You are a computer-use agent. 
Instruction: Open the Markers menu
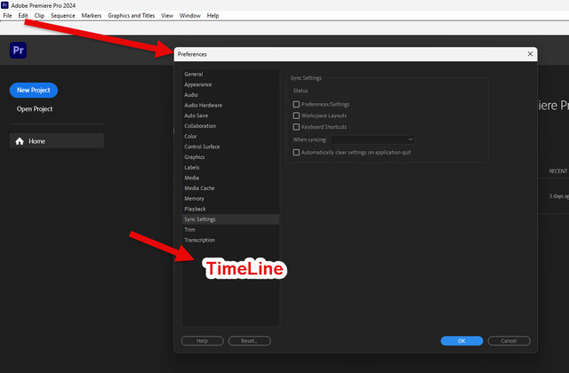click(x=92, y=16)
